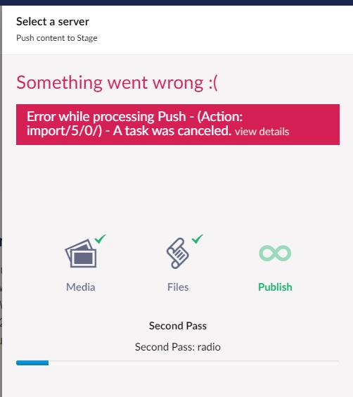Viewport: 353px width, 397px height.
Task: Click the blue filled part of progress bar
Action: coord(32,363)
